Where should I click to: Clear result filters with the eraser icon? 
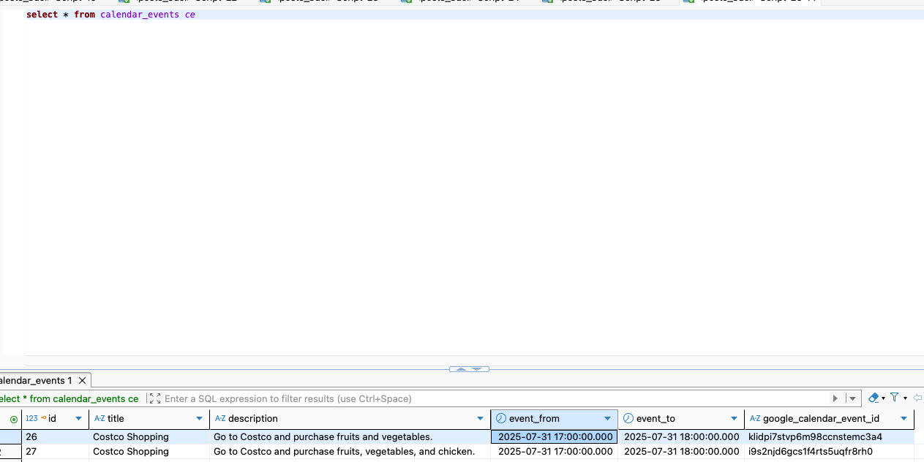(874, 397)
